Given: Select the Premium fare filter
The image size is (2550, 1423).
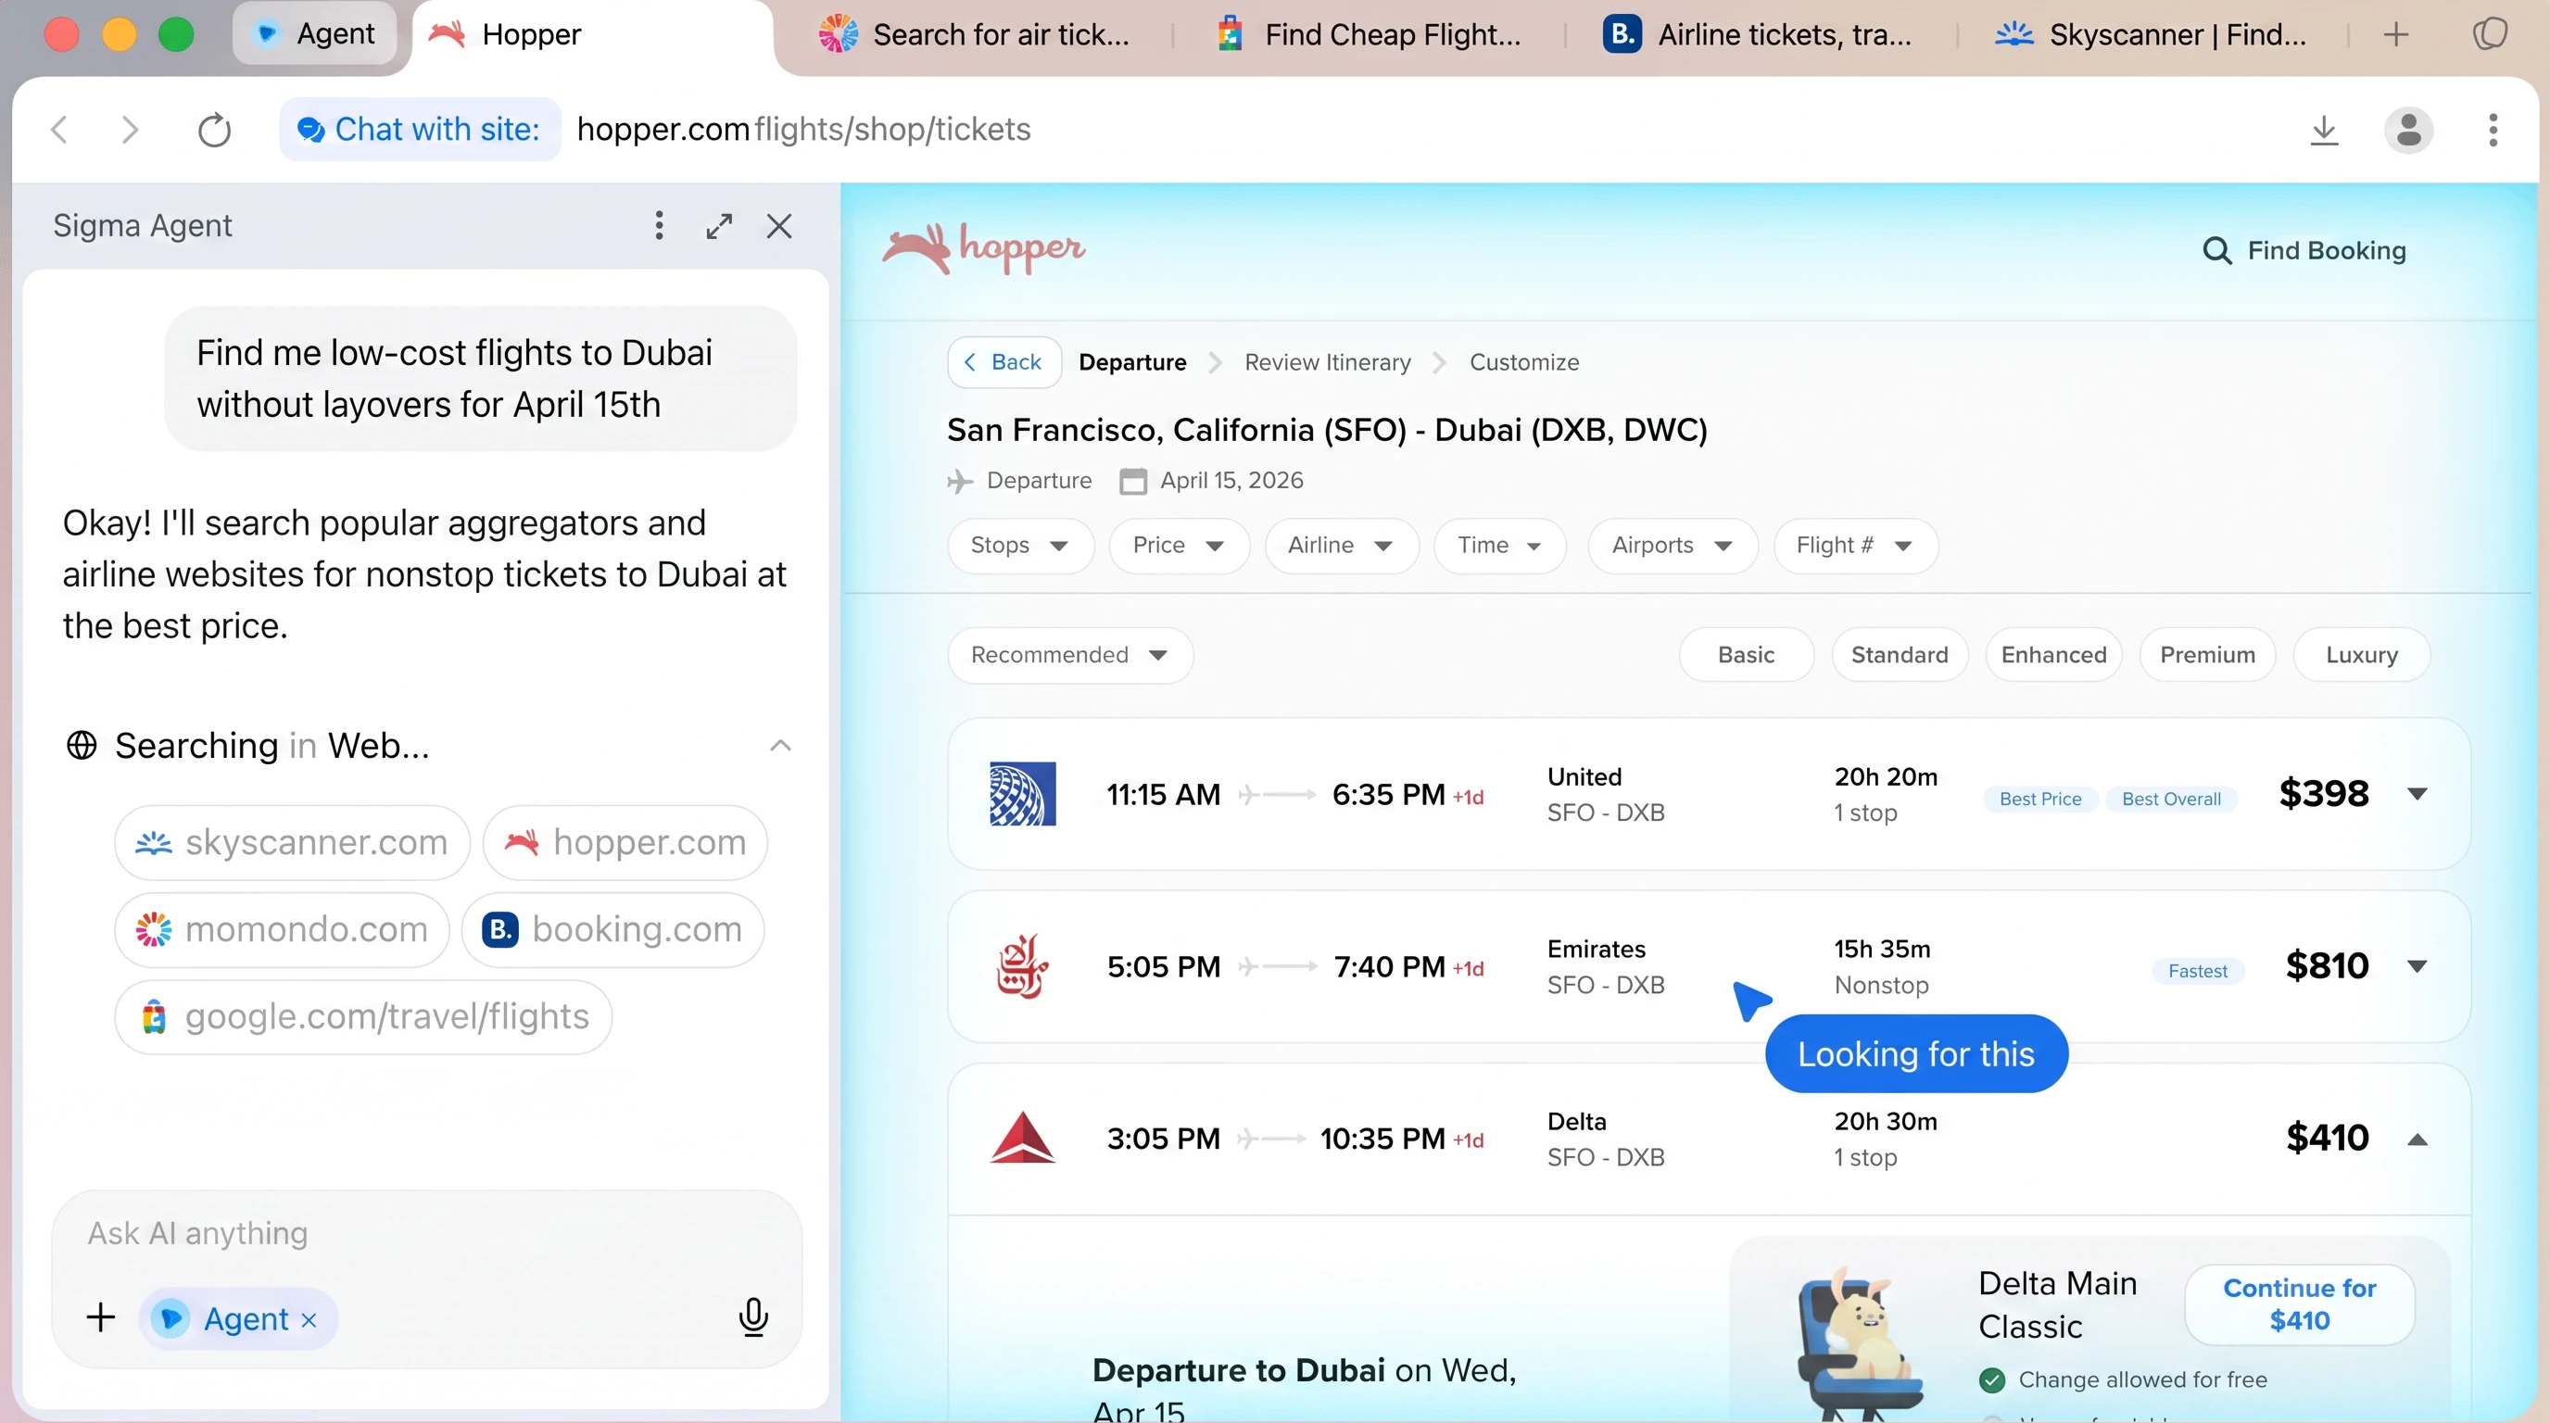Looking at the screenshot, I should pos(2207,654).
